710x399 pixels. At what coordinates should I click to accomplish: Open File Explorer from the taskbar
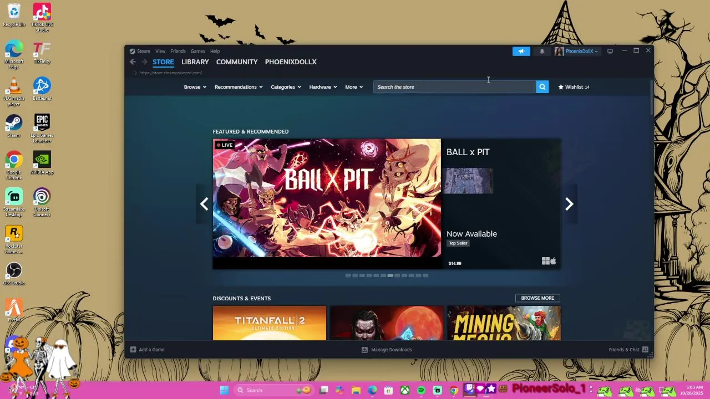[x=356, y=390]
